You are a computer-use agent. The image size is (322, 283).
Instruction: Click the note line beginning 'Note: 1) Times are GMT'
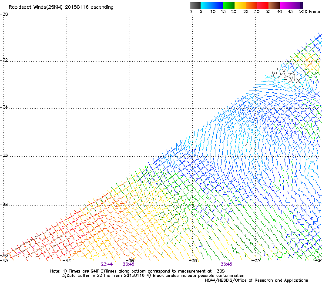click(x=137, y=271)
